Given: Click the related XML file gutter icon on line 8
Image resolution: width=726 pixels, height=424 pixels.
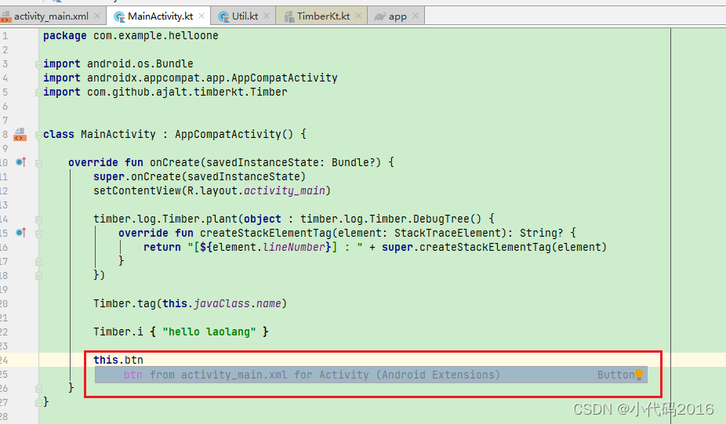Looking at the screenshot, I should [20, 134].
